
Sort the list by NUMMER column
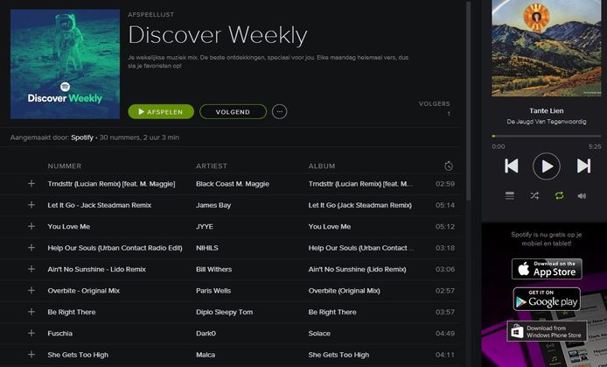(x=65, y=166)
